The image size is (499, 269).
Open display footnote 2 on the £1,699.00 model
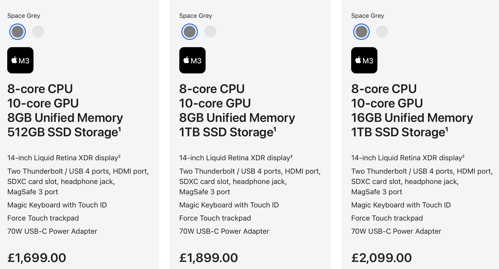119,156
